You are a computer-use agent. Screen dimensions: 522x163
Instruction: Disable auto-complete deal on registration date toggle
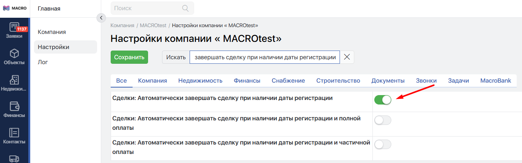pos(383,100)
